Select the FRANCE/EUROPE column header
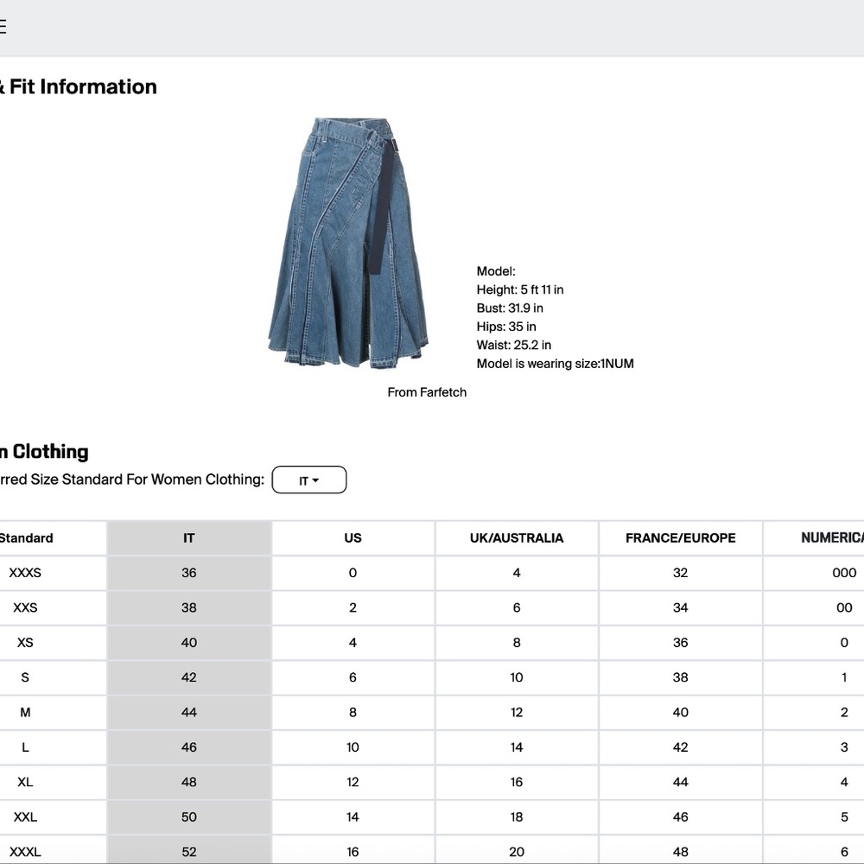 pyautogui.click(x=681, y=537)
